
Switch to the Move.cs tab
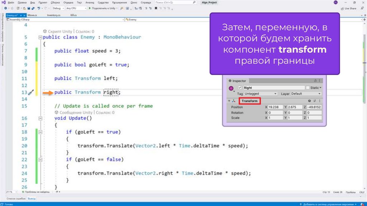32,15
